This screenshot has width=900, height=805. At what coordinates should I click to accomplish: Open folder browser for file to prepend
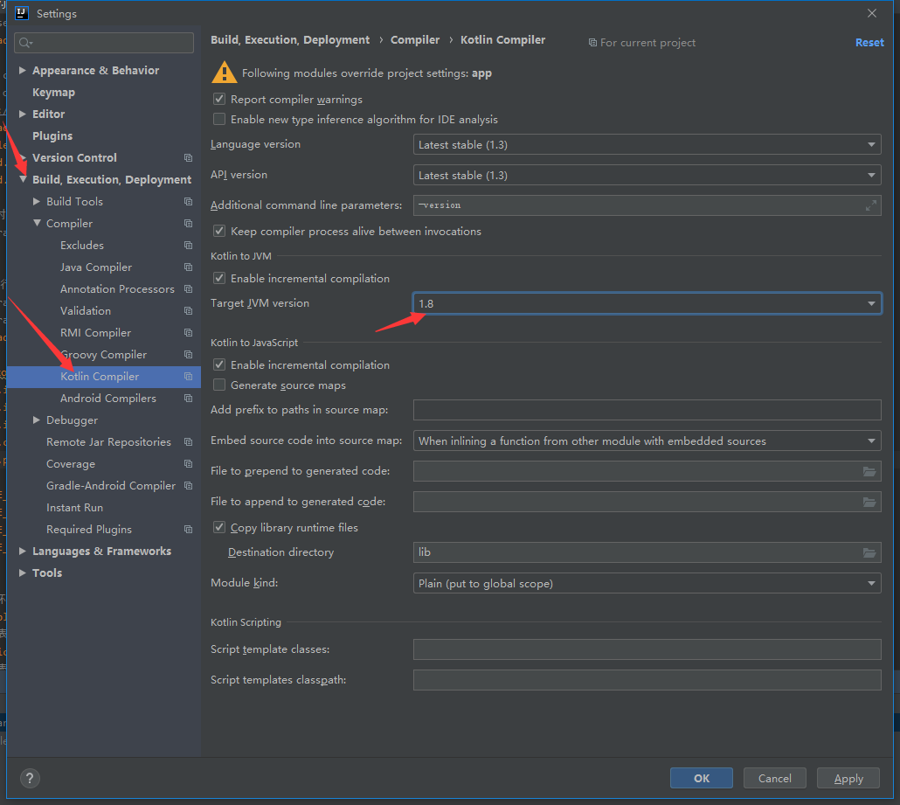[869, 471]
